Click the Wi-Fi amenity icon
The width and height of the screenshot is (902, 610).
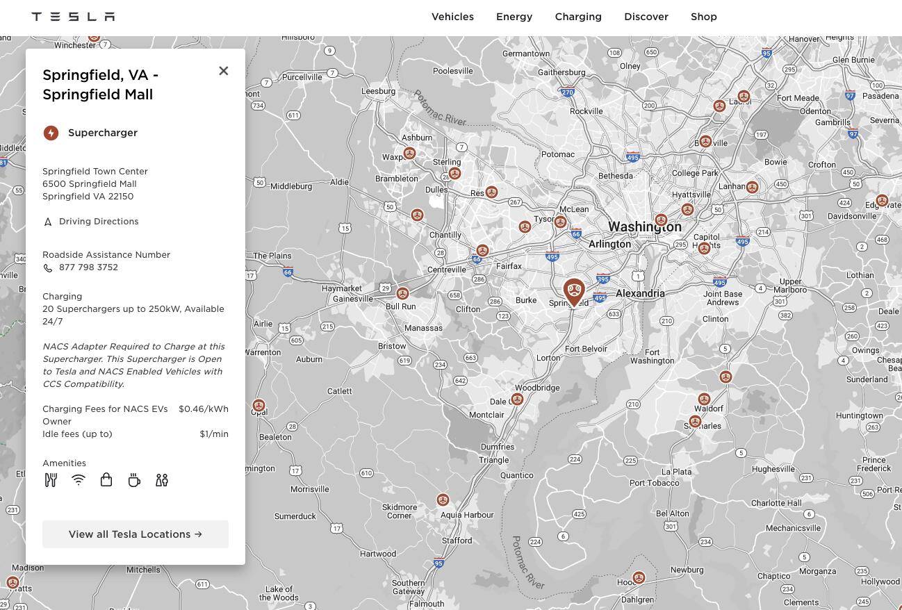point(79,480)
